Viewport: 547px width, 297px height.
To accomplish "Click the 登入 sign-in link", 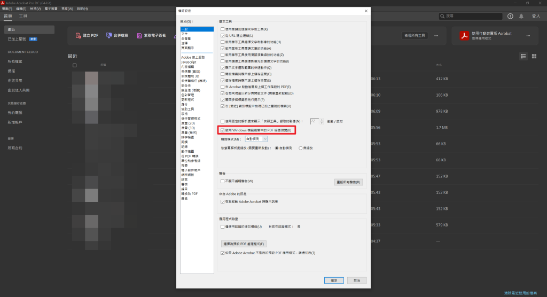I will [x=536, y=16].
